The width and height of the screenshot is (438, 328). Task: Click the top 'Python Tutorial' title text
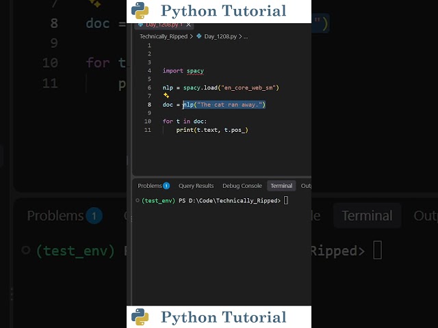point(224,11)
